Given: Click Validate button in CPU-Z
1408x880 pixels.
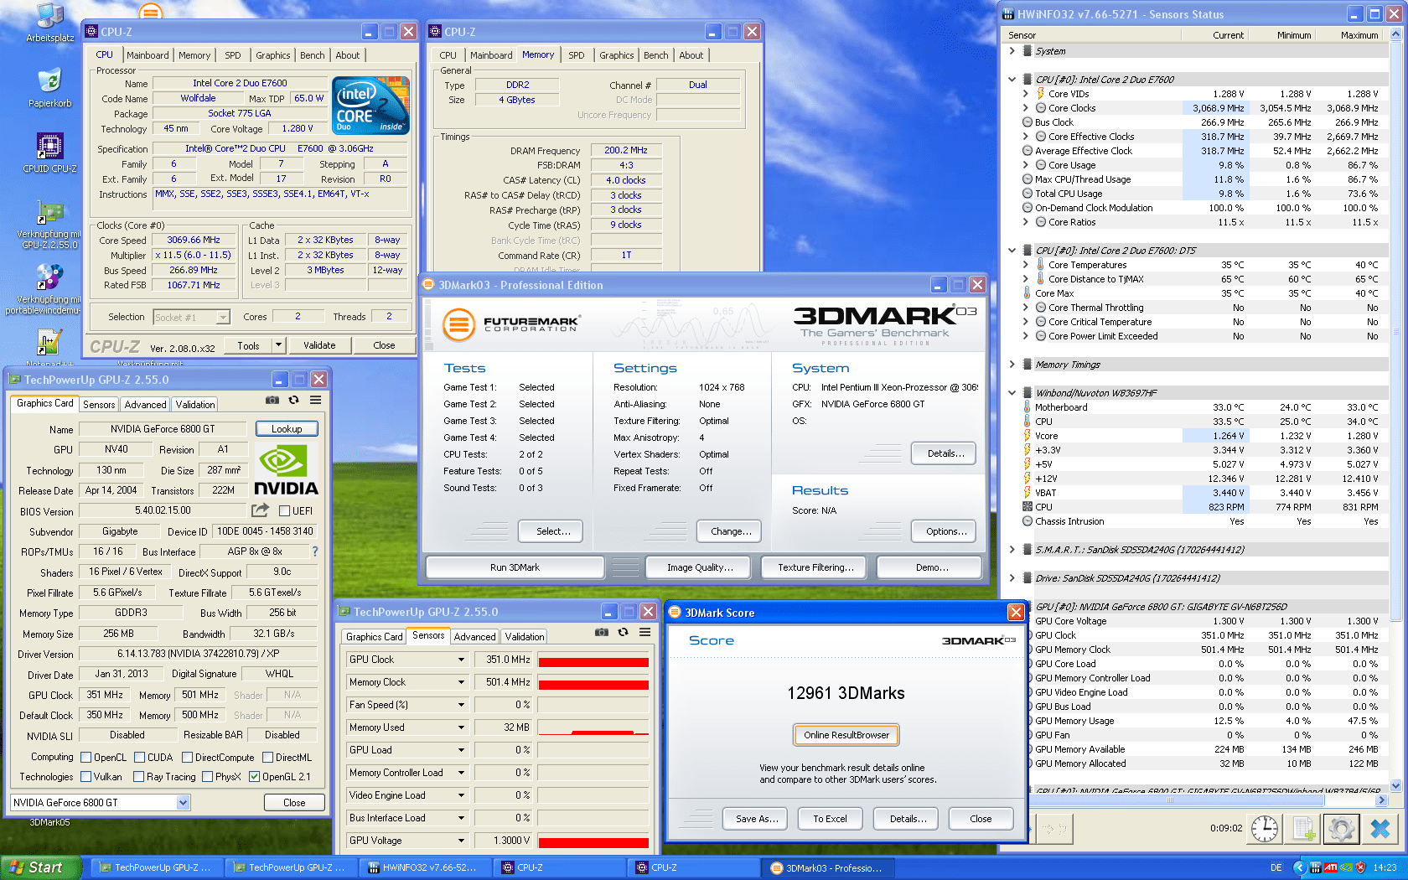Looking at the screenshot, I should (x=319, y=344).
